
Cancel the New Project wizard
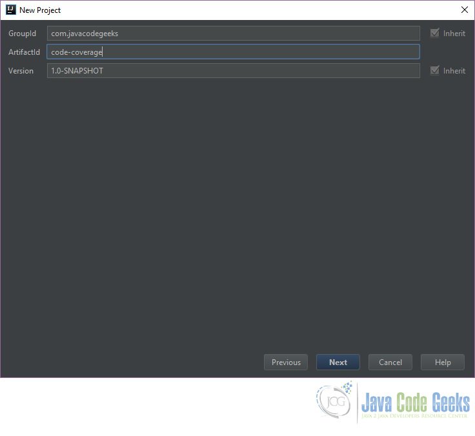(390, 362)
